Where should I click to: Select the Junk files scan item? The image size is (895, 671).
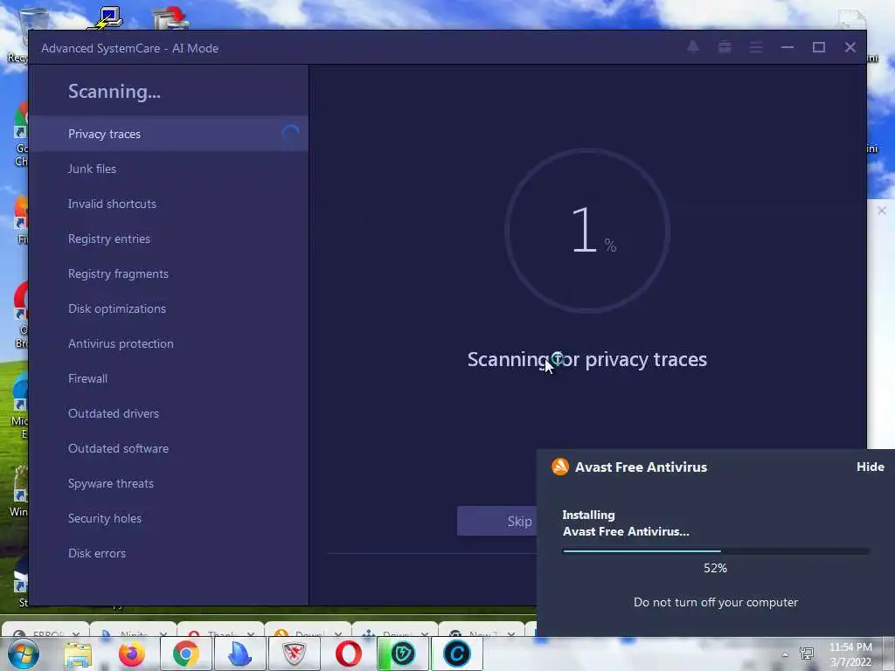coord(169,169)
